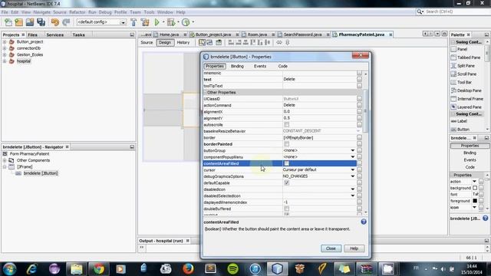Toggle the contentAreaFilled checkbox
The image size is (491, 276).
pos(286,163)
